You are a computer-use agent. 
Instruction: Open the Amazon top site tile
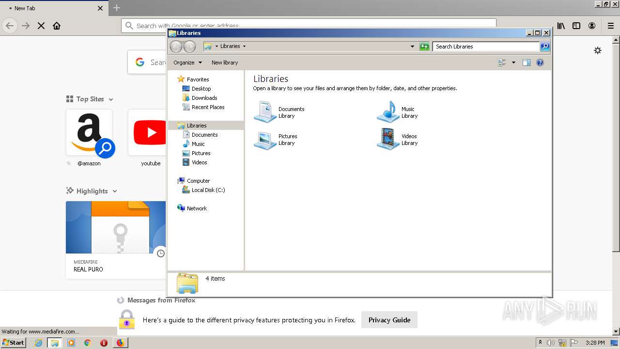coord(89,133)
